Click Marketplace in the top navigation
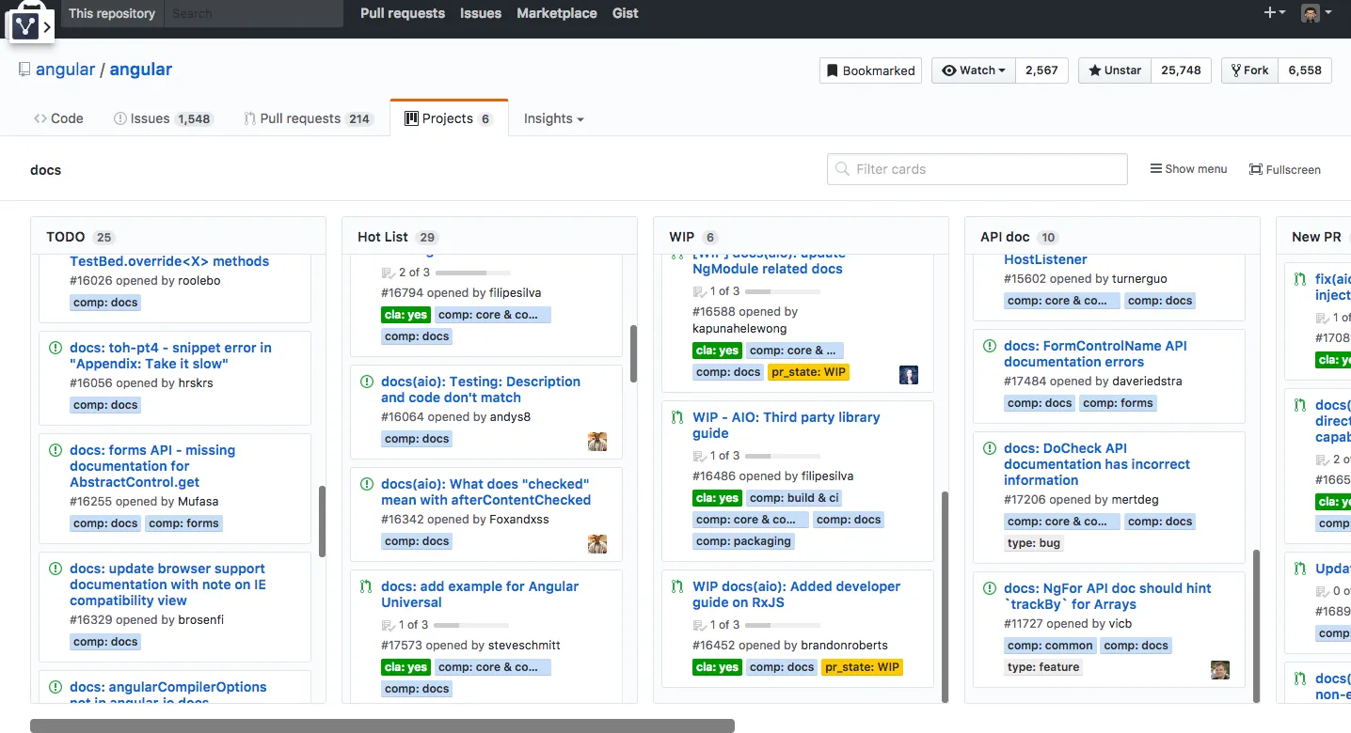The image size is (1351, 733). click(x=556, y=13)
